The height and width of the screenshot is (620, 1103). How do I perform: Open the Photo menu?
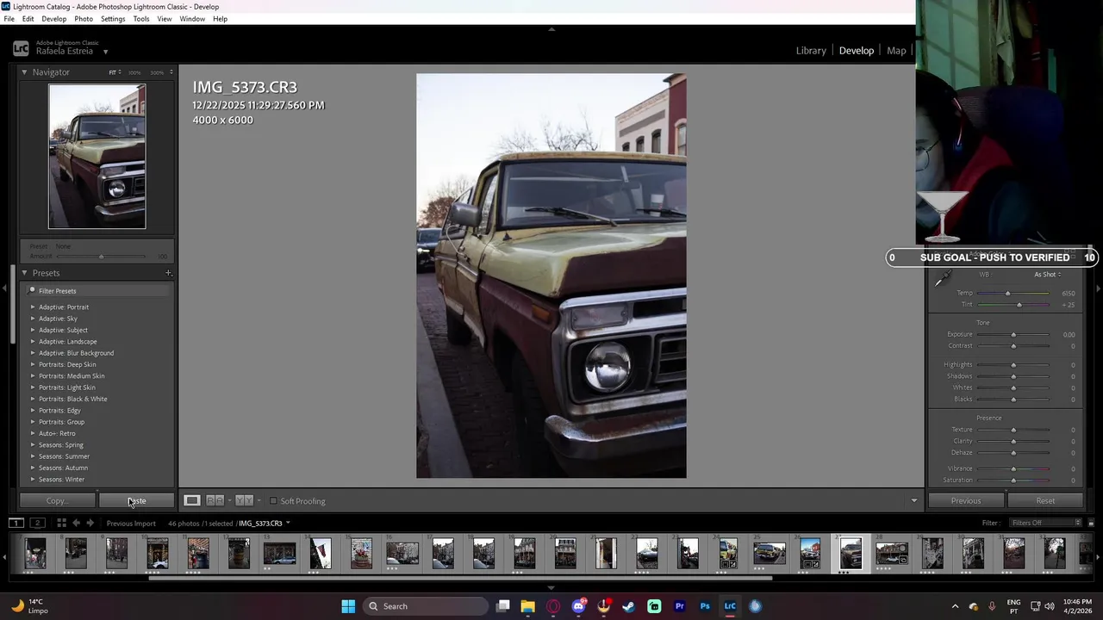84,19
